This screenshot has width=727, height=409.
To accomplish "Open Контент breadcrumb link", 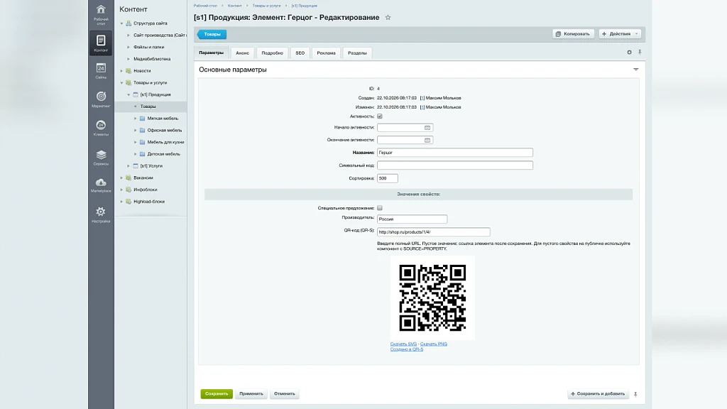I will pyautogui.click(x=234, y=6).
